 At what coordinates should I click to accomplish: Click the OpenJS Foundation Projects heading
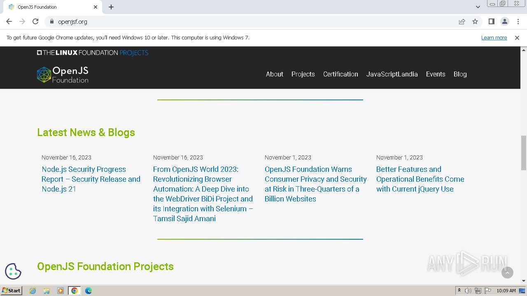pos(105,266)
